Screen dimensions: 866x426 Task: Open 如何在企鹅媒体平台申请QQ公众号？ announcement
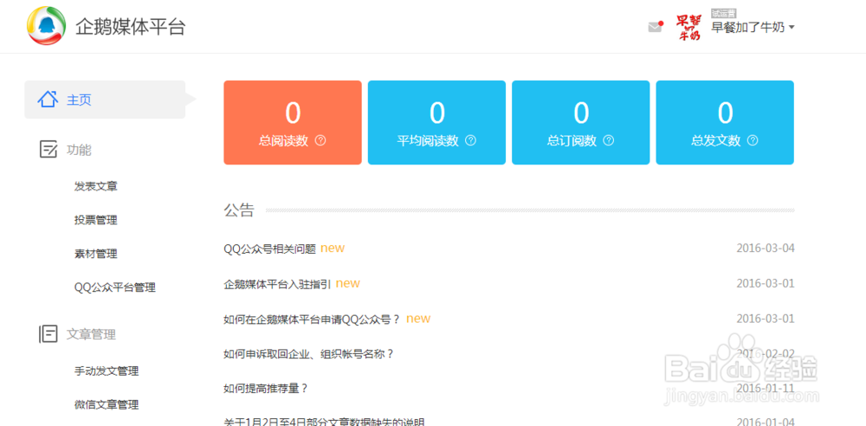[312, 319]
